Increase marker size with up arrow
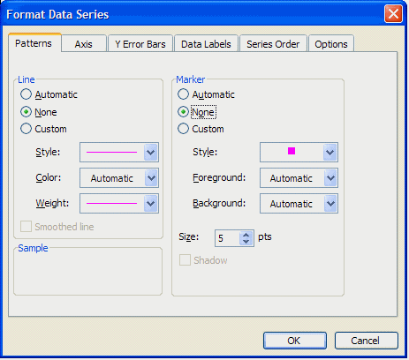 click(x=246, y=235)
